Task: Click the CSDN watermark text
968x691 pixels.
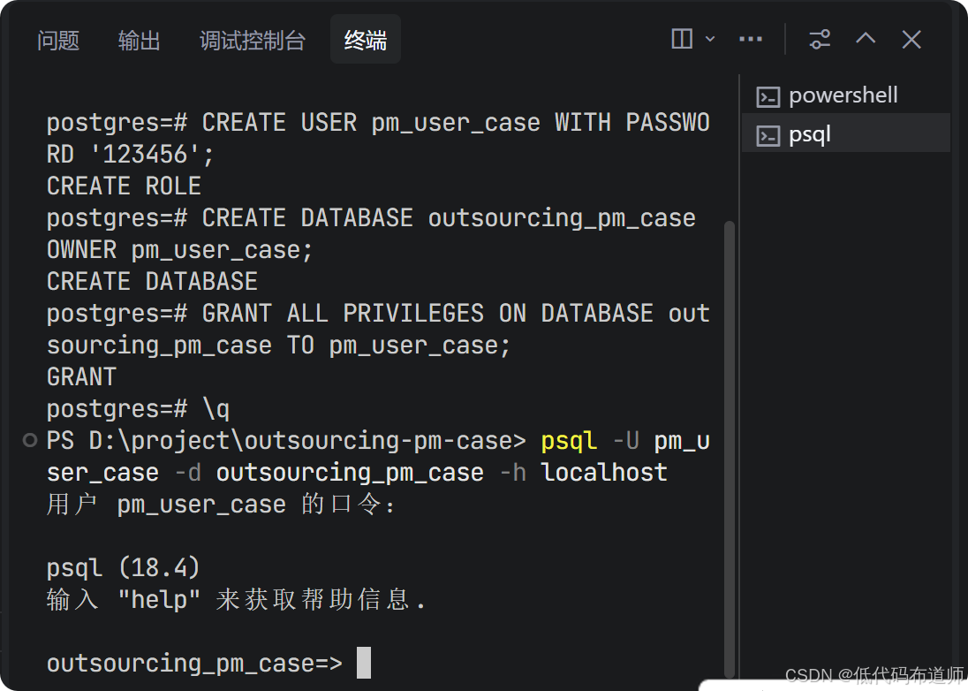Action: (874, 675)
